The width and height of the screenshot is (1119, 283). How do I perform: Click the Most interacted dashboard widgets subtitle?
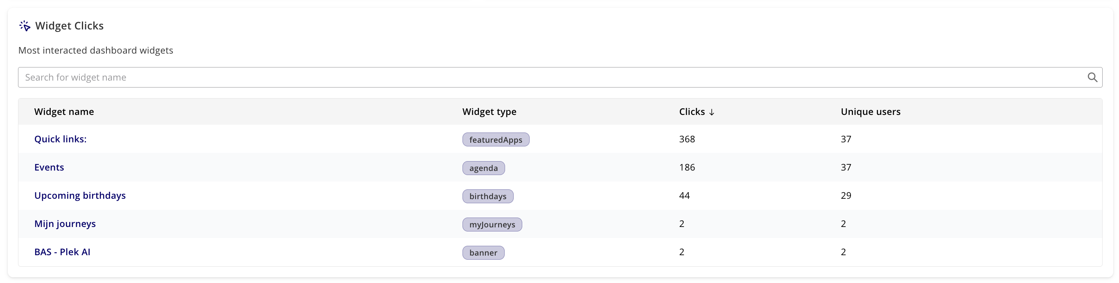click(95, 50)
